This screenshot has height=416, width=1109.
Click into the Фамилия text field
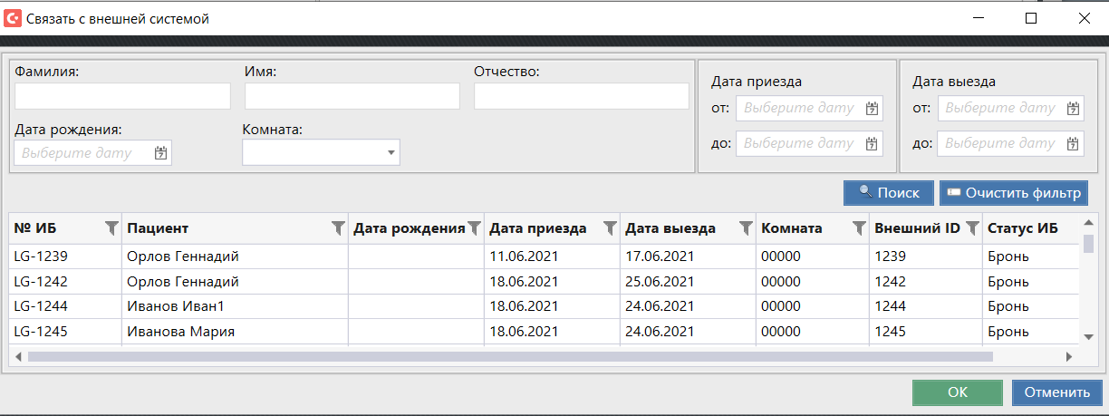coord(122,96)
